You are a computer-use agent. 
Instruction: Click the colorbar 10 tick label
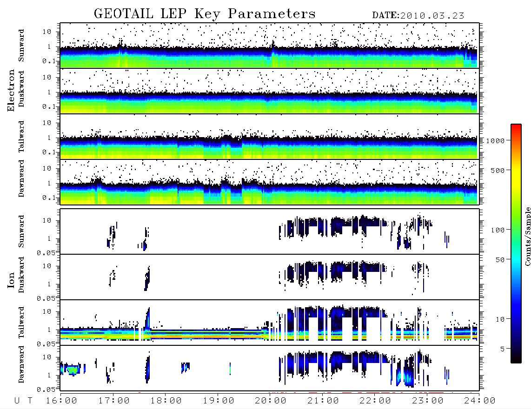pos(500,319)
